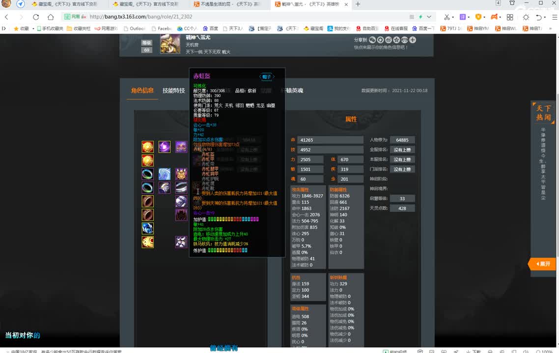559x353 pixels.
Task: Open a new browser tab
Action: (x=358, y=4)
